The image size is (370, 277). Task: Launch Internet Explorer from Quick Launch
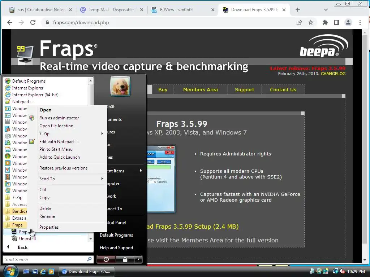click(43, 272)
